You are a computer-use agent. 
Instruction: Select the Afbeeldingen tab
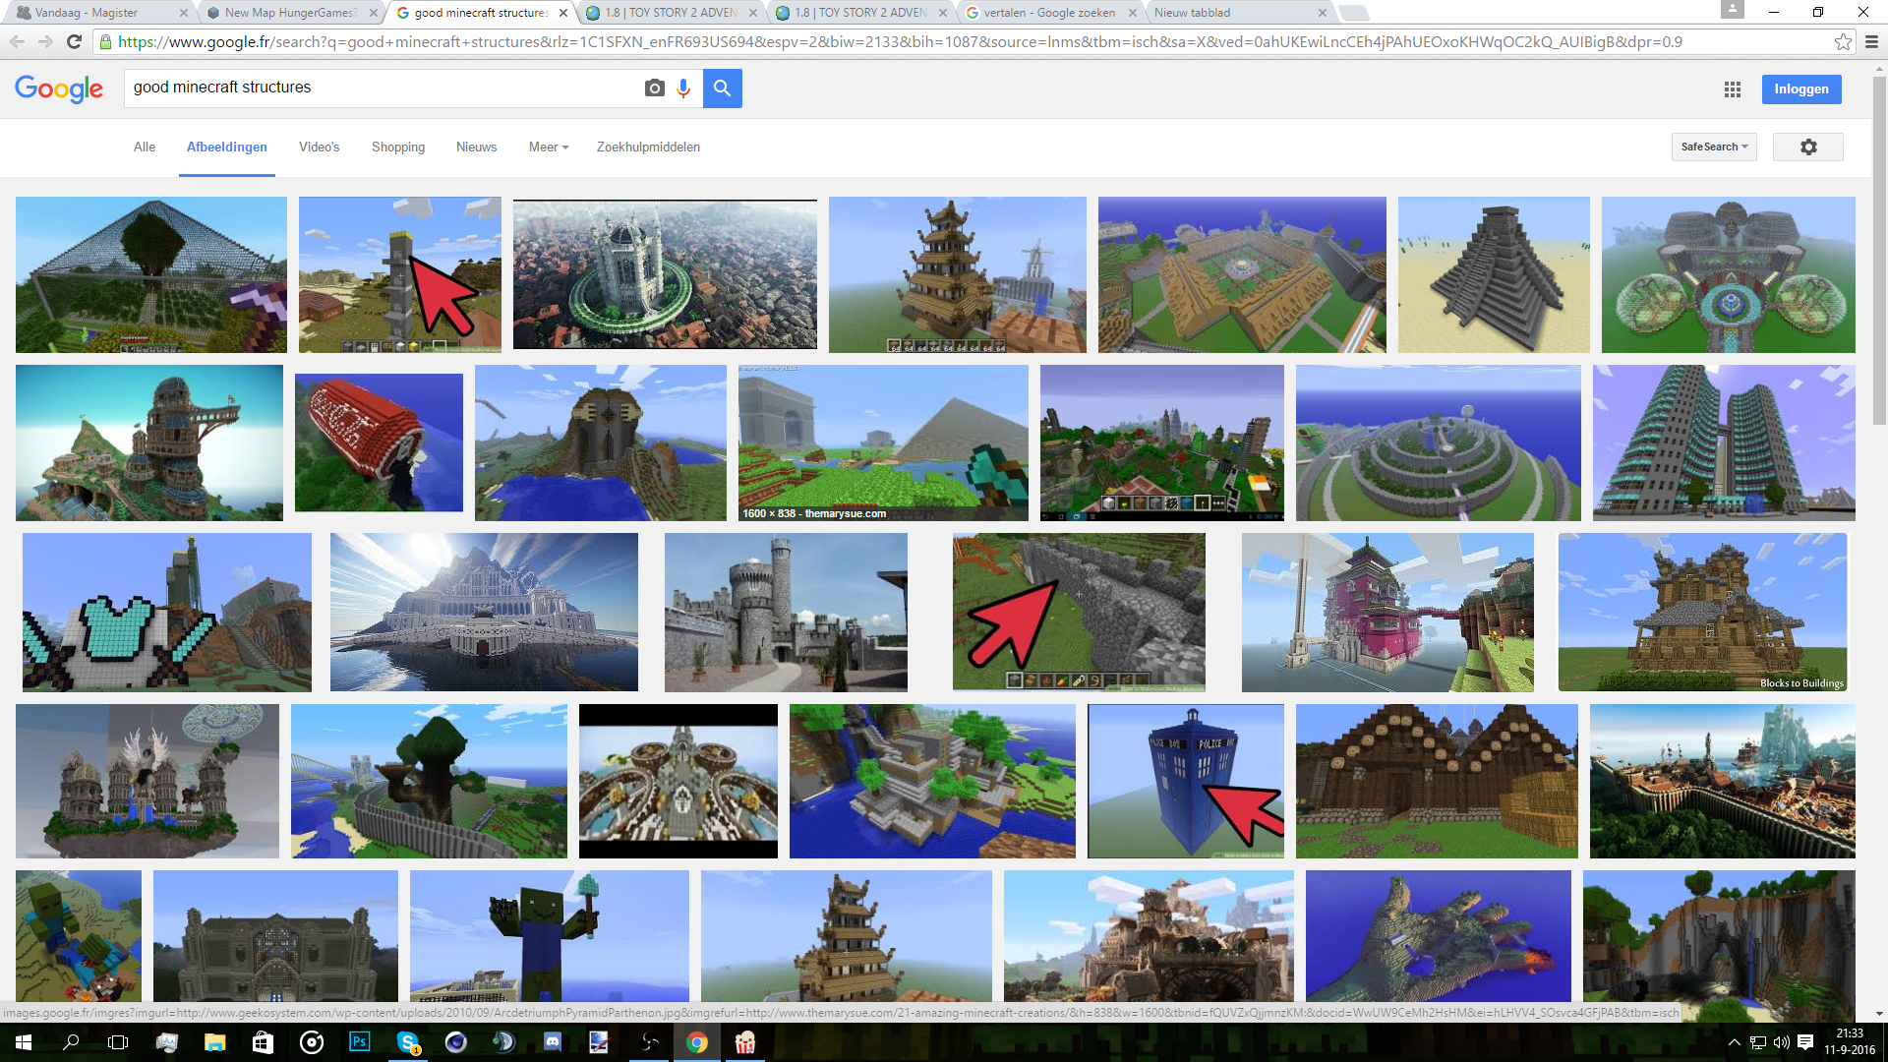(227, 147)
